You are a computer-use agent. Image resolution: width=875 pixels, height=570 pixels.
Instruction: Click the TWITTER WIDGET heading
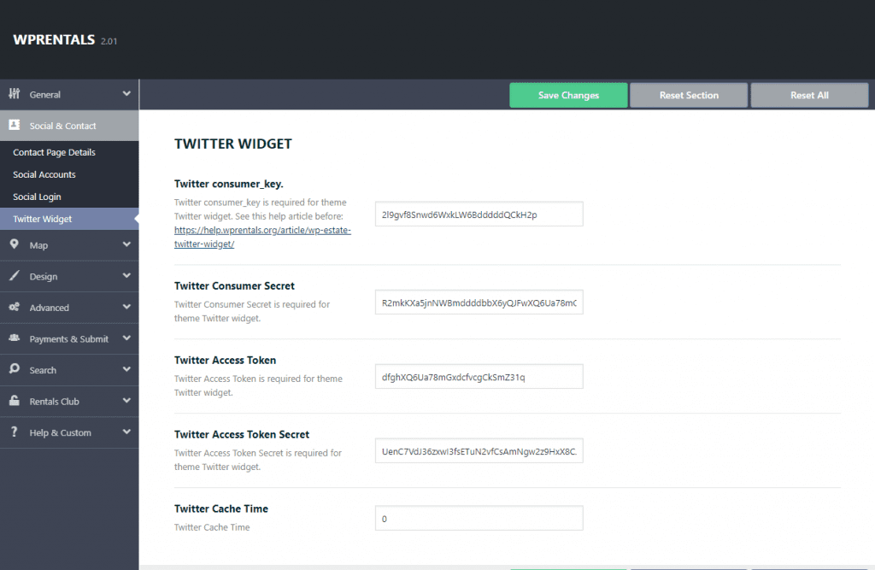click(232, 144)
